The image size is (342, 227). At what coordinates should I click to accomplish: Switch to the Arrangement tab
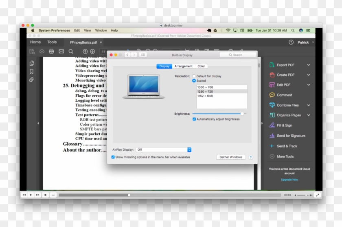click(184, 66)
